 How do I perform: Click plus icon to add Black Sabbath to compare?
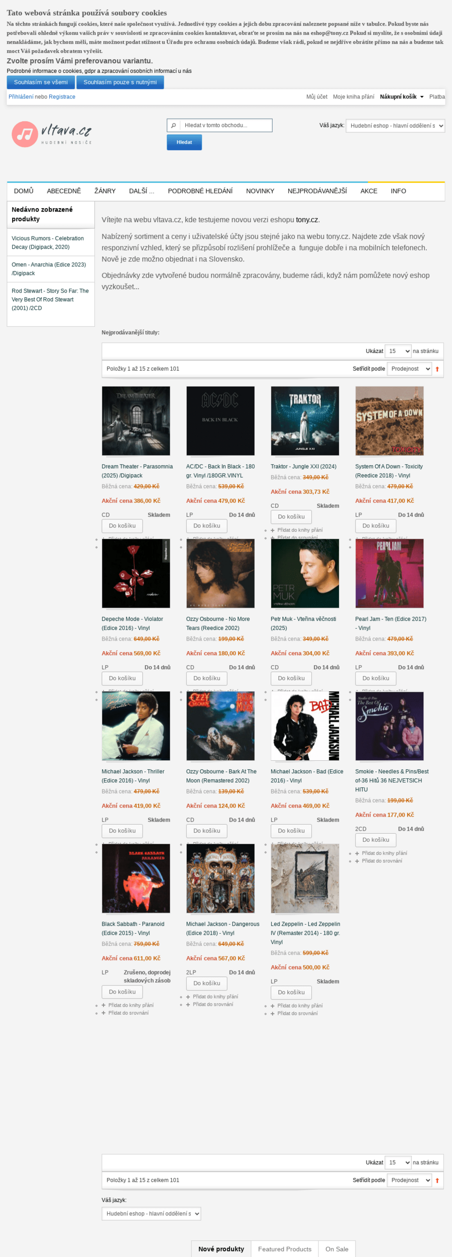(x=104, y=1013)
